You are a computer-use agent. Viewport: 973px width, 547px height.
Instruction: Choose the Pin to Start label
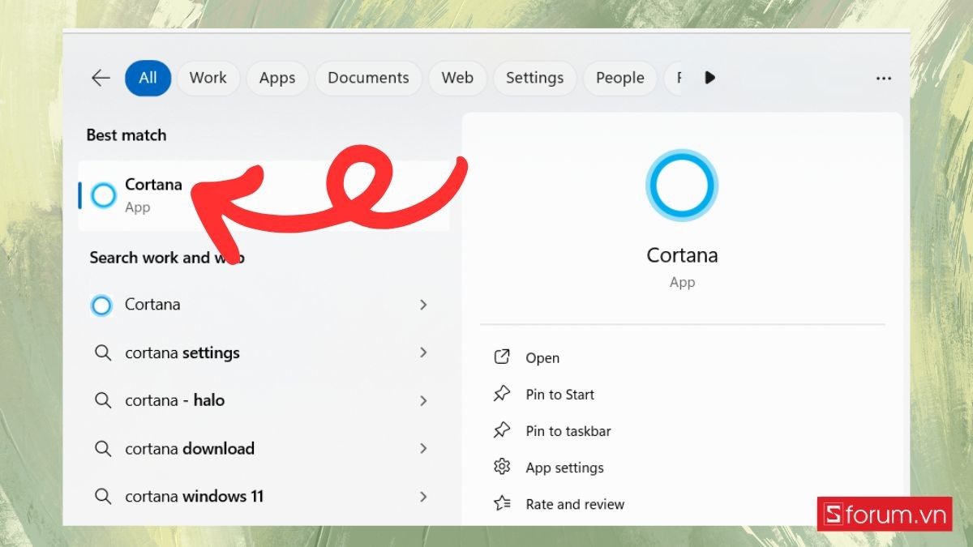click(x=559, y=395)
